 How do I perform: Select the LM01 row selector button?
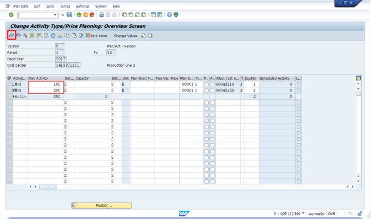pyautogui.click(x=9, y=84)
